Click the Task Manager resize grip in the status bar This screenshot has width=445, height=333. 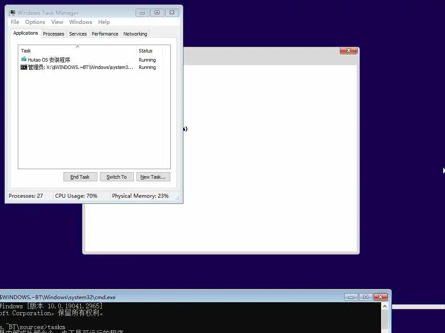(x=178, y=198)
